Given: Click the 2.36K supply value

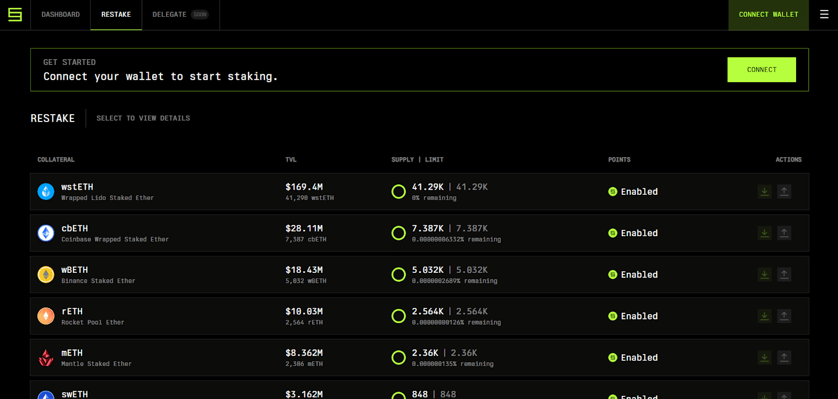Looking at the screenshot, I should tap(425, 353).
